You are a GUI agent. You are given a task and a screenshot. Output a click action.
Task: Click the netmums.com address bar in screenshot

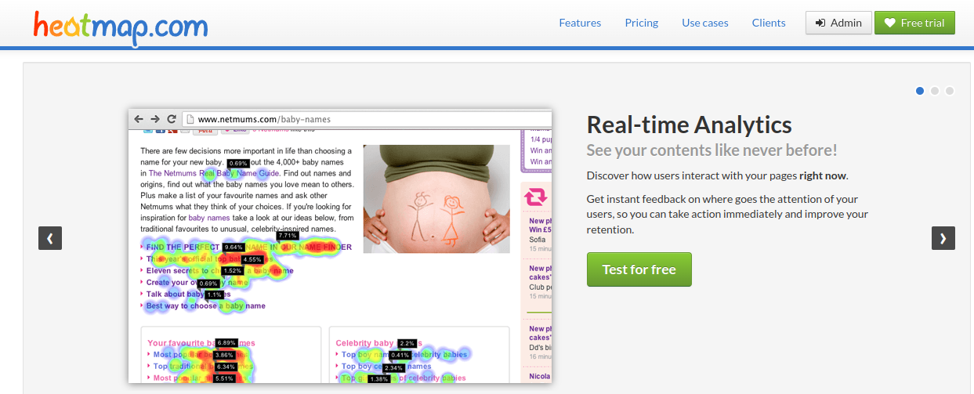pyautogui.click(x=365, y=119)
